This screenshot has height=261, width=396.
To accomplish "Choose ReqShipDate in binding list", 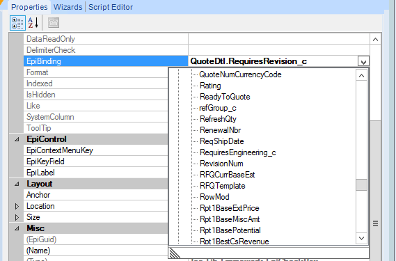I will (x=222, y=141).
